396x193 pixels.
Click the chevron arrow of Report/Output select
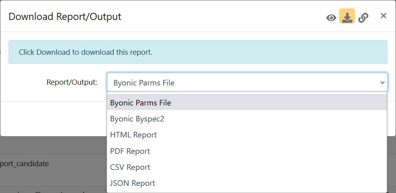[382, 83]
